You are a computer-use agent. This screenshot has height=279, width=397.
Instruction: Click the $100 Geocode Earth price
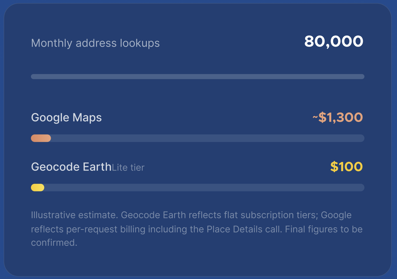click(347, 167)
